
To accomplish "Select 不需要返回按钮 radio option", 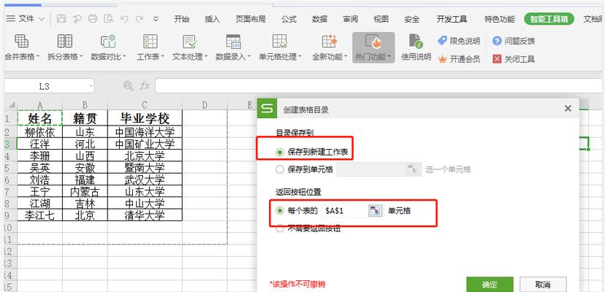I will 280,228.
